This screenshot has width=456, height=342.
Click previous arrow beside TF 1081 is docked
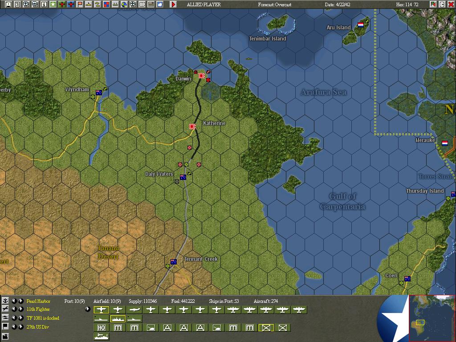14,318
